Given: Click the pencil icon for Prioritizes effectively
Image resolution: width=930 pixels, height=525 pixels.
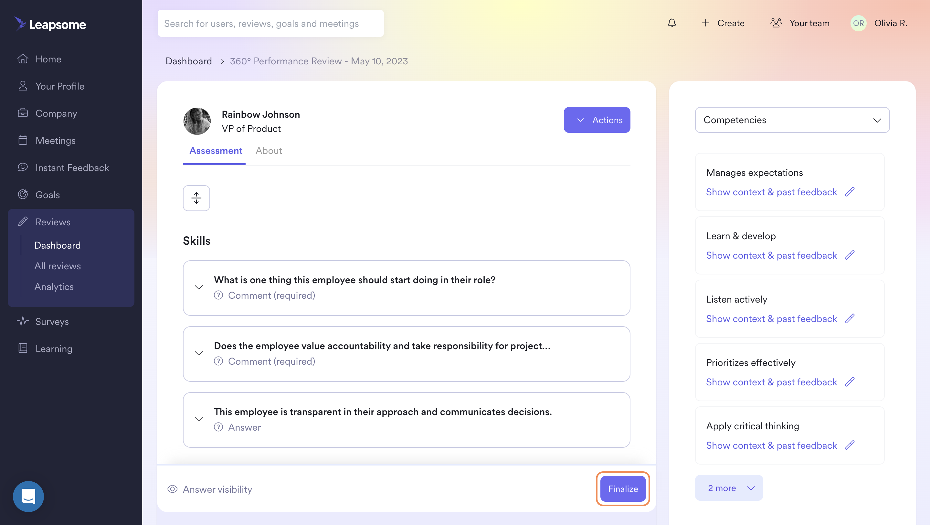Looking at the screenshot, I should [x=850, y=382].
